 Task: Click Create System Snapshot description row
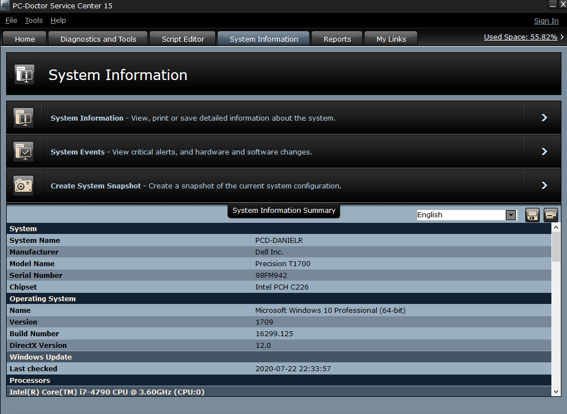(284, 186)
